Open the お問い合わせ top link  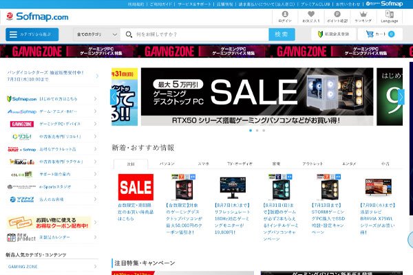(x=348, y=4)
